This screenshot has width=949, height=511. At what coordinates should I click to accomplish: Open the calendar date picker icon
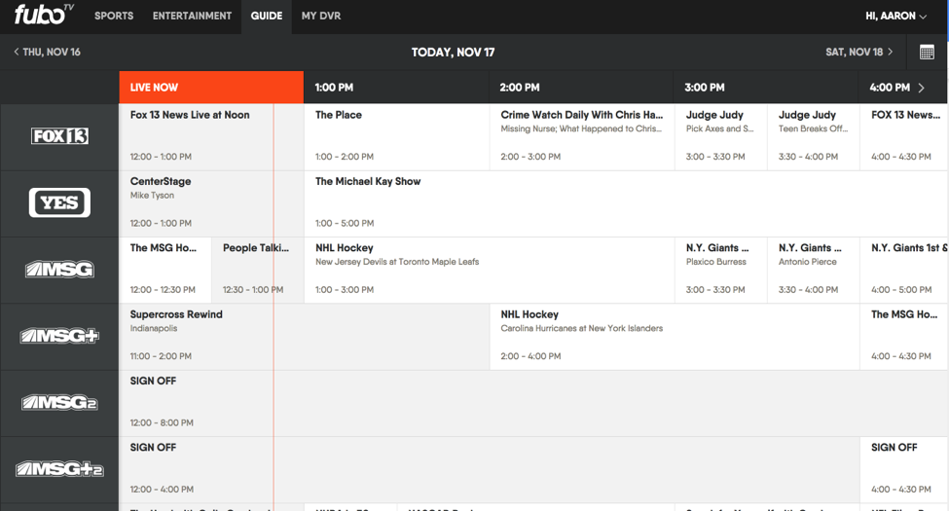pos(927,52)
